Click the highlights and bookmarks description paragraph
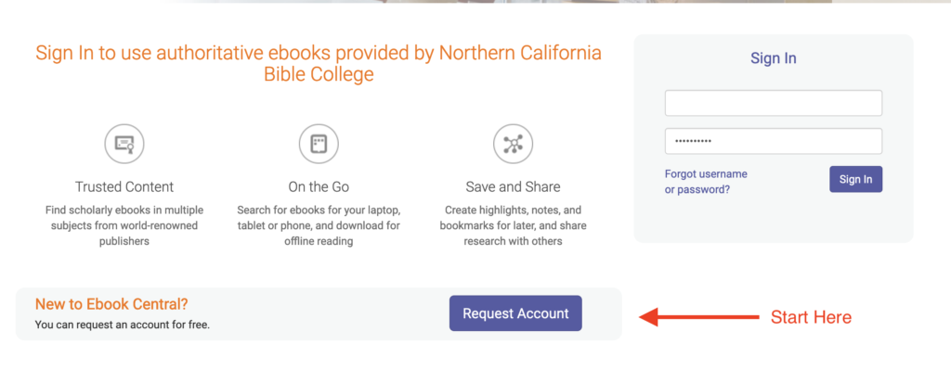 pos(513,226)
